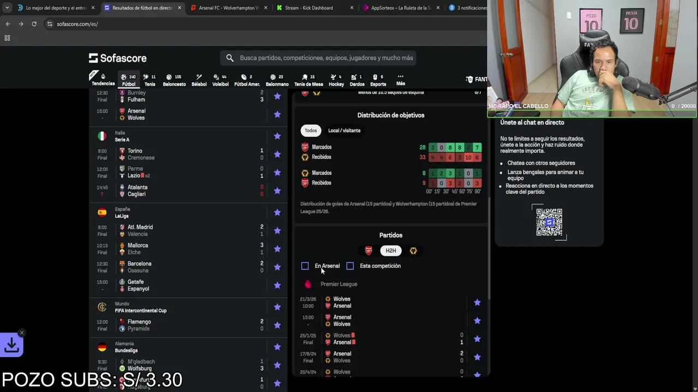Enable the En Arsenal checkbox
The width and height of the screenshot is (698, 392).
tap(305, 266)
